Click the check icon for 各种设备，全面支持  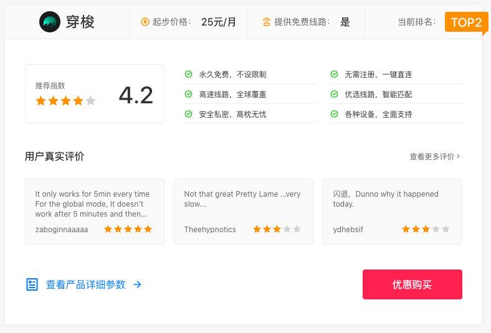(335, 114)
